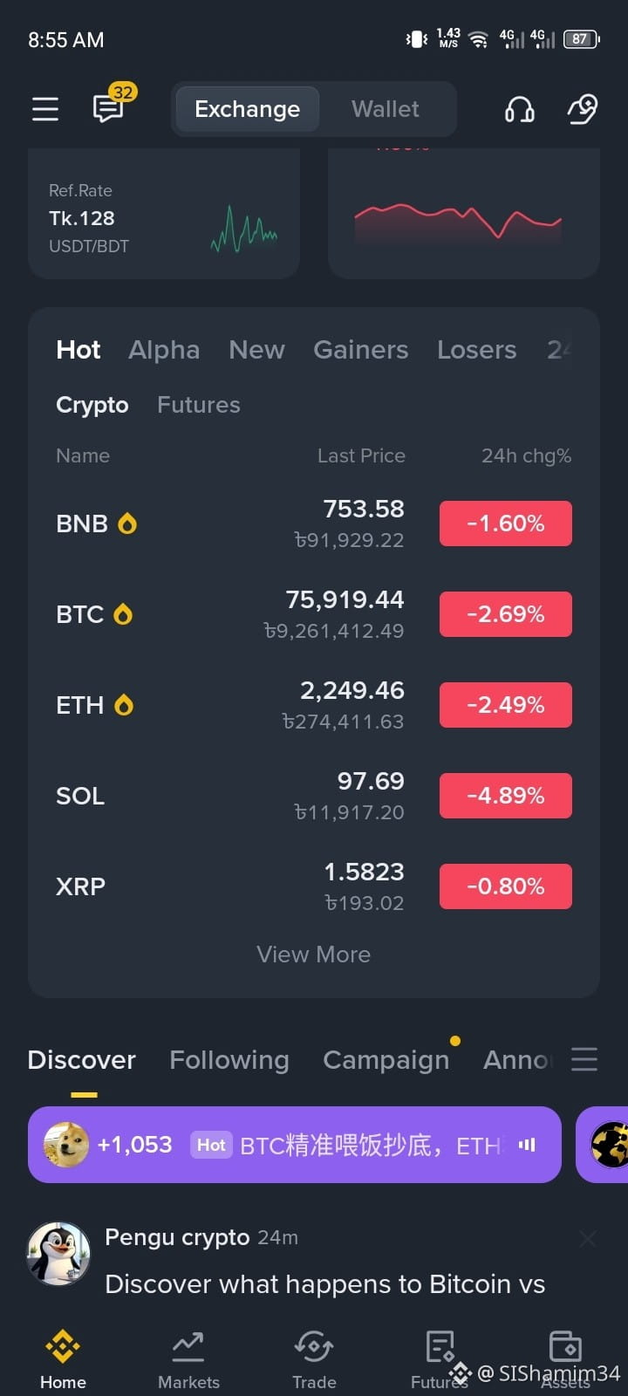Viewport: 628px width, 1396px height.
Task: Switch to the Wallet mode toggle
Action: click(386, 109)
